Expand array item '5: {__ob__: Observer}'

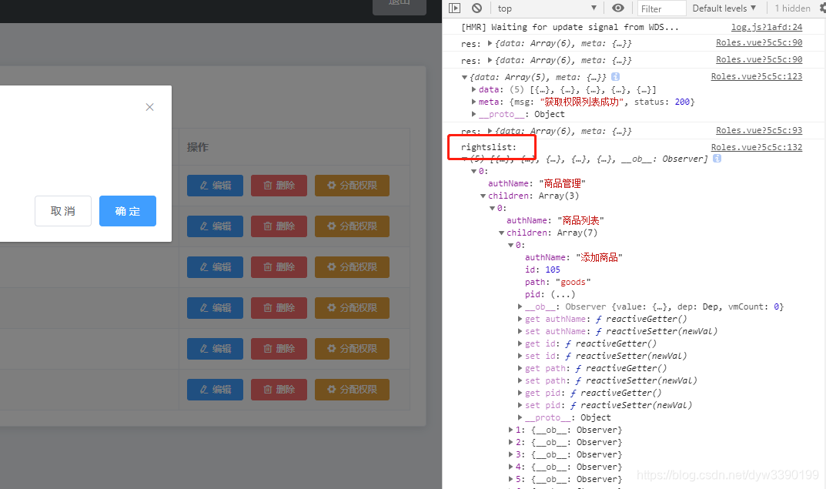510,479
